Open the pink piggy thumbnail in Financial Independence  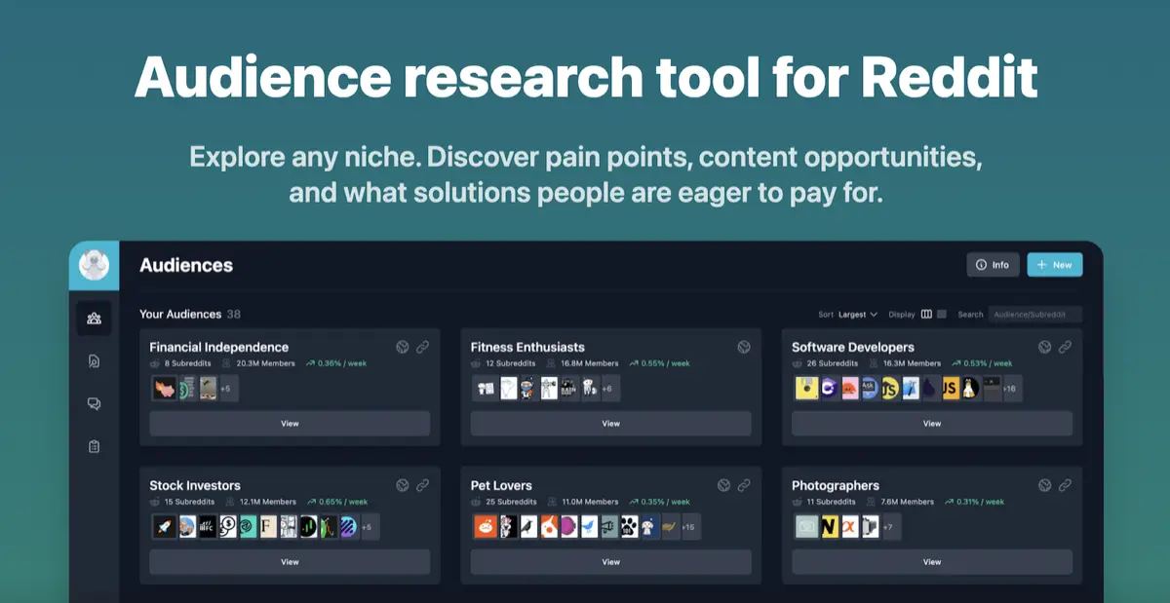point(164,389)
